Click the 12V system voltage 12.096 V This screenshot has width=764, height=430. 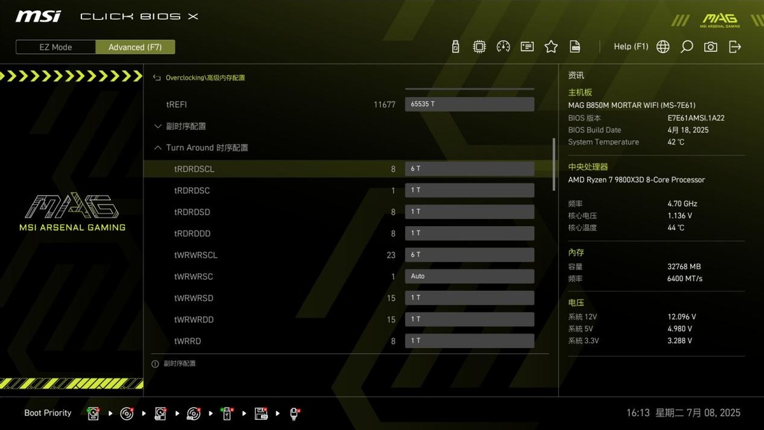pyautogui.click(x=682, y=317)
